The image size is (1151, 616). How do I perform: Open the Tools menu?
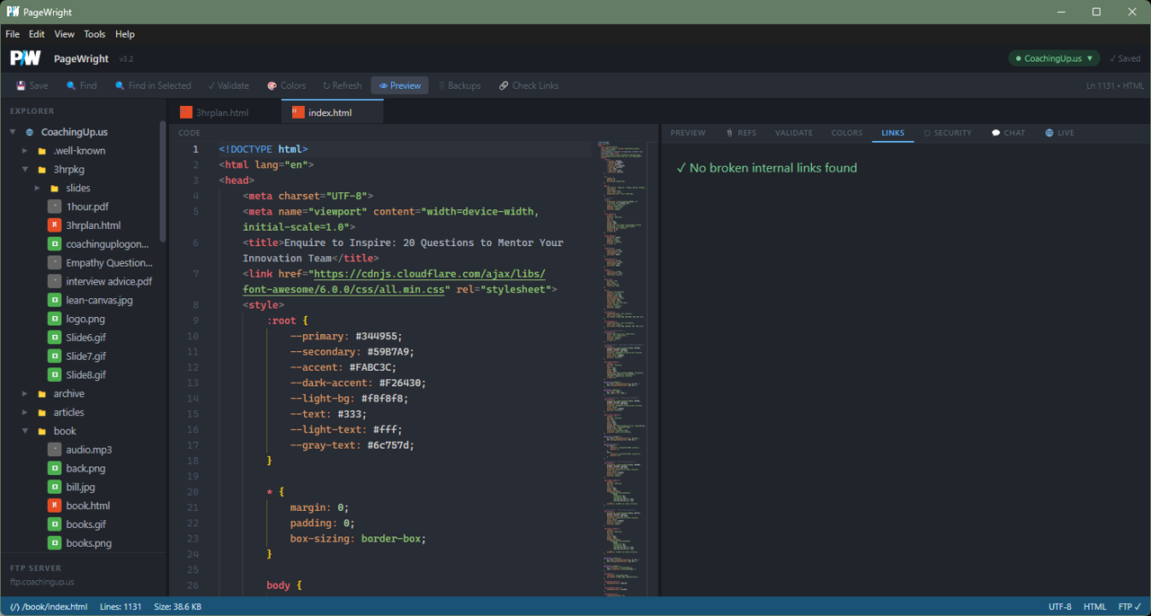point(94,33)
